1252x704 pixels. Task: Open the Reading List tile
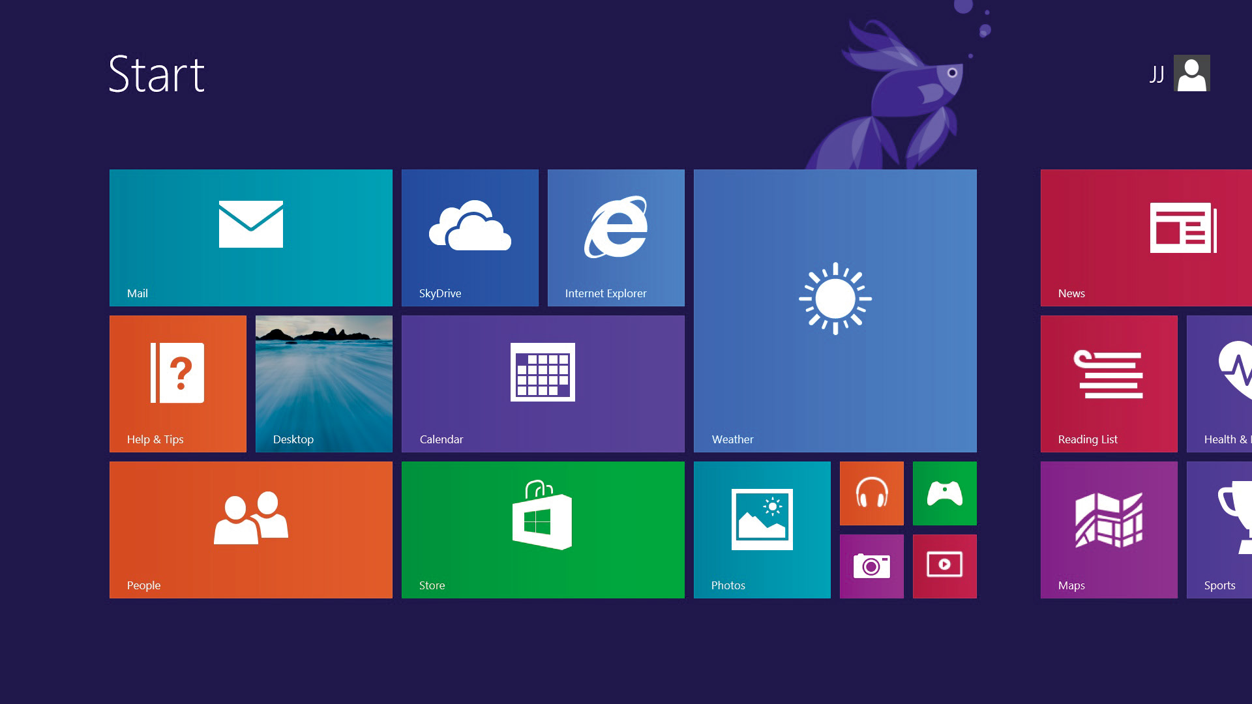[1109, 384]
